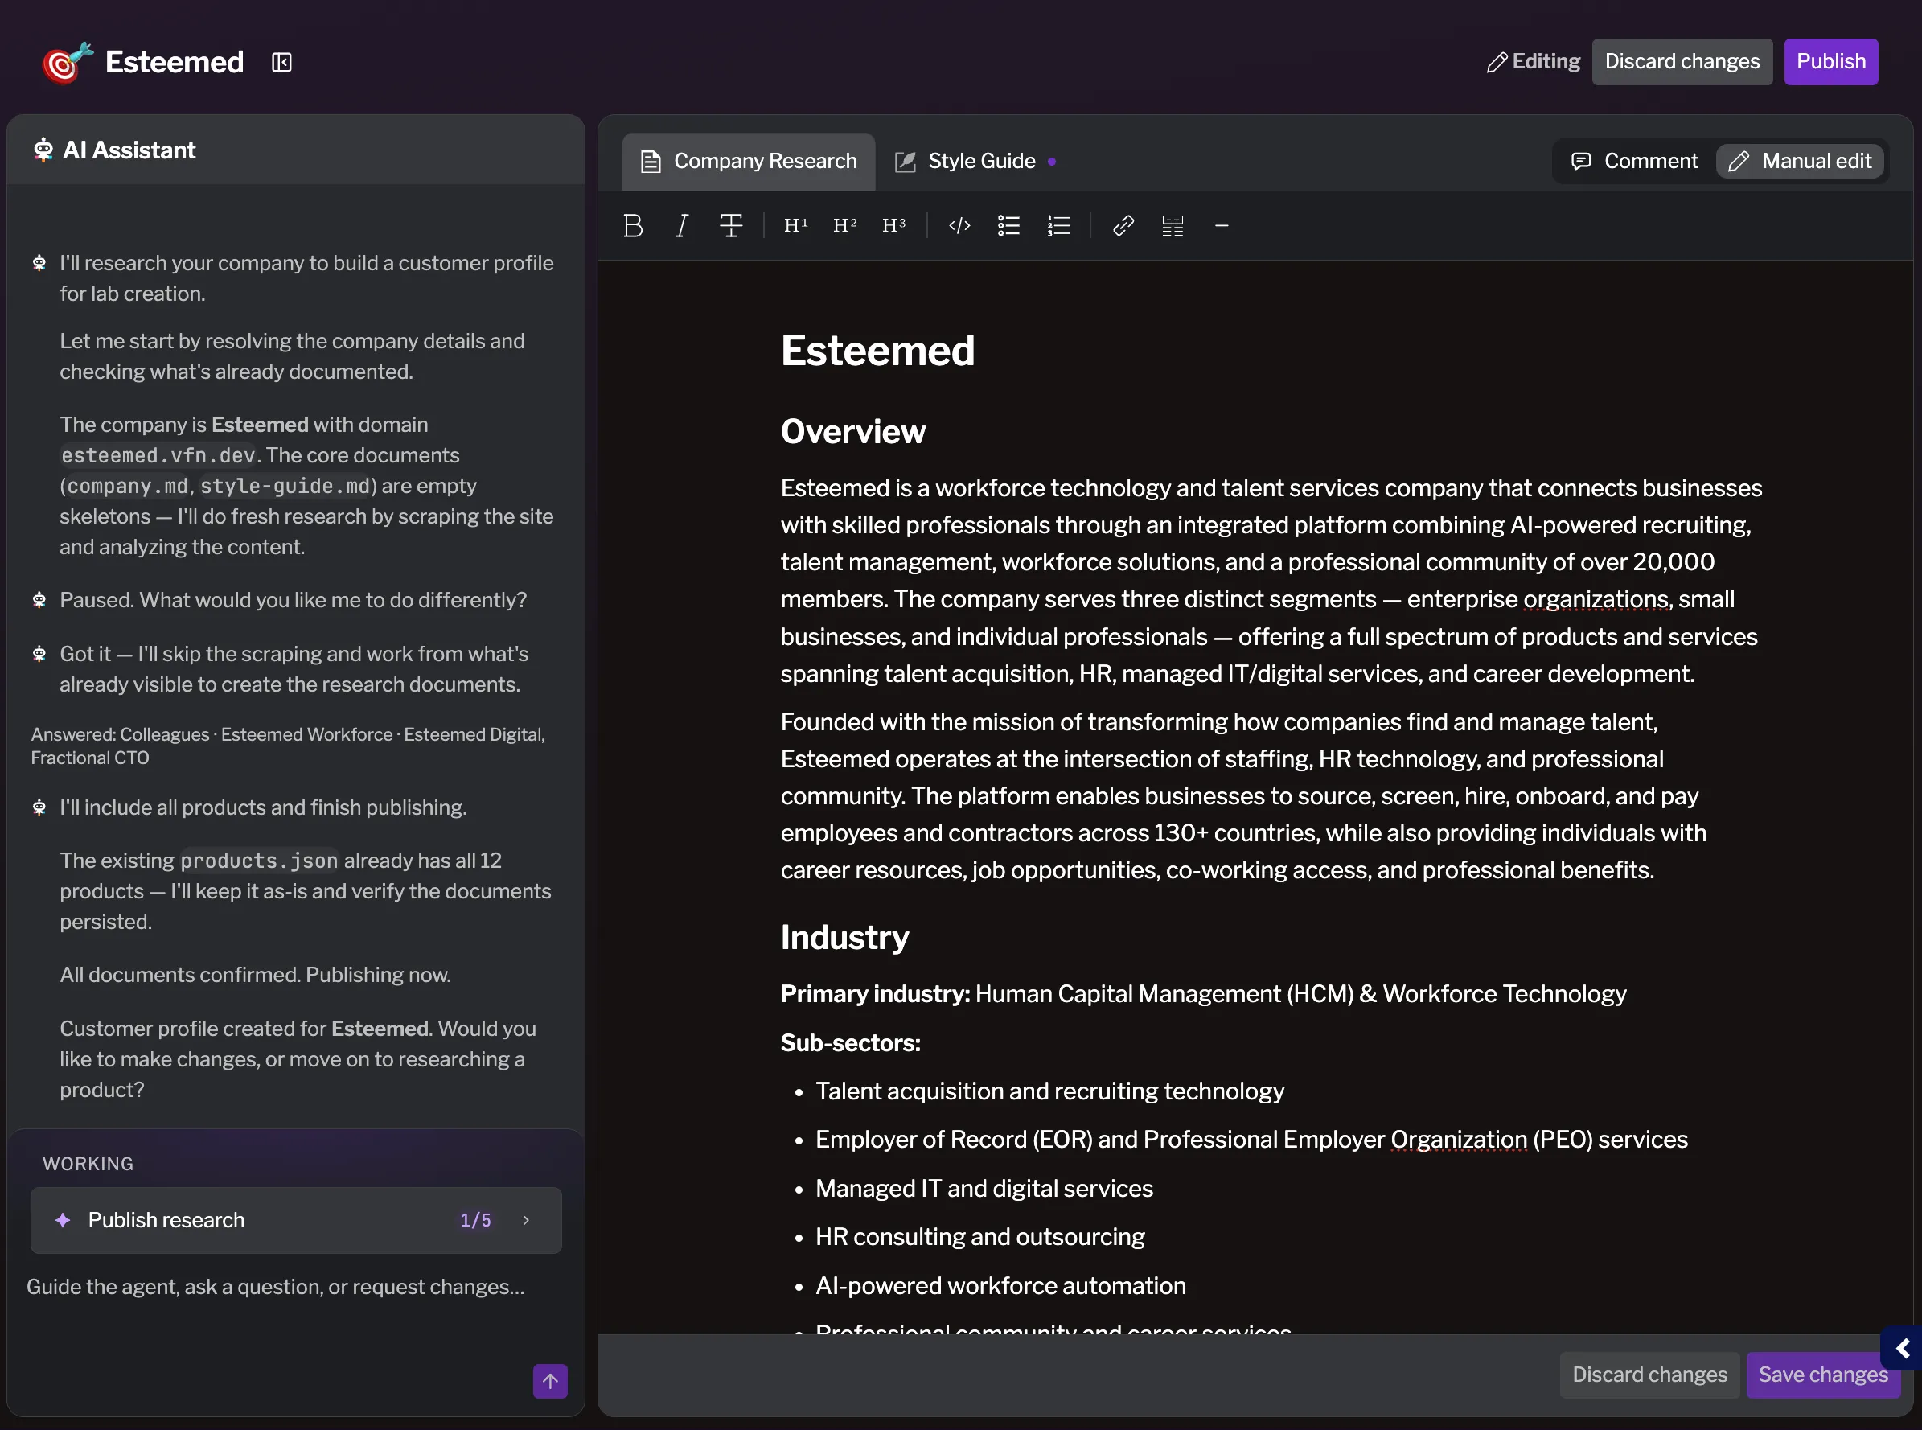Toggle bold formatting in the editor toolbar

(x=633, y=226)
